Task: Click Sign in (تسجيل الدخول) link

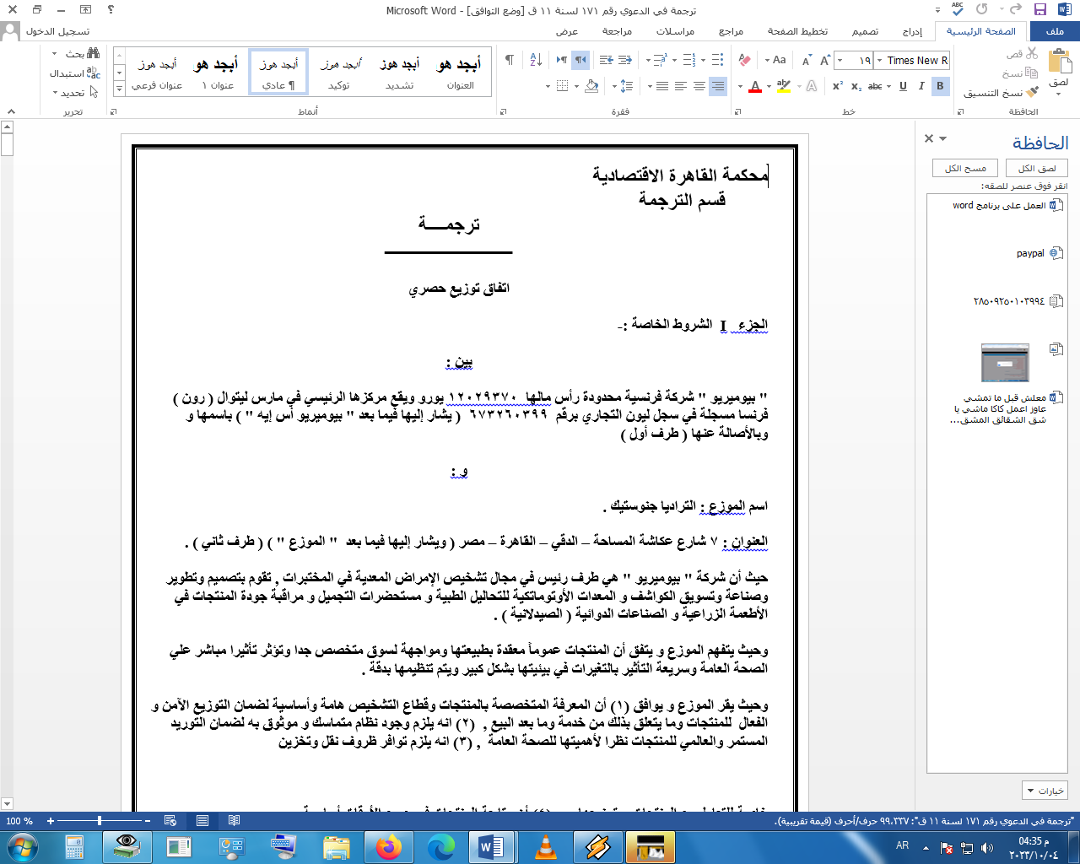Action: click(57, 31)
